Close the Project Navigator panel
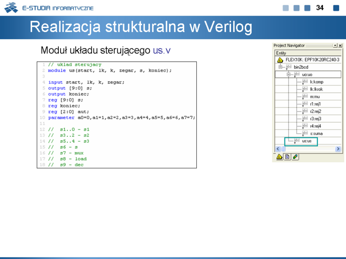 [340, 45]
